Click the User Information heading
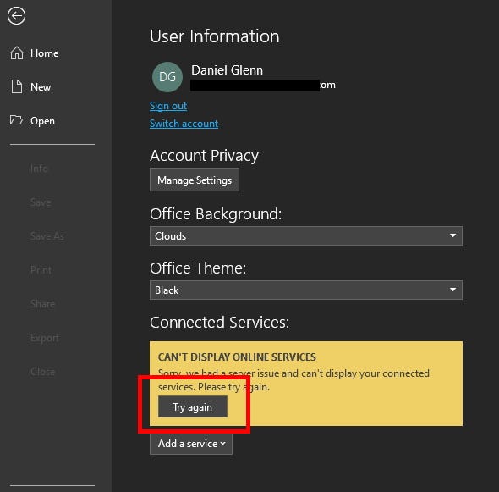 click(215, 36)
